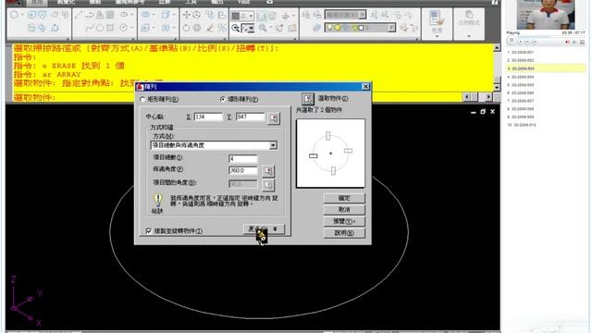Click the first small round player button after pause
The image size is (592, 333).
[x=520, y=42]
